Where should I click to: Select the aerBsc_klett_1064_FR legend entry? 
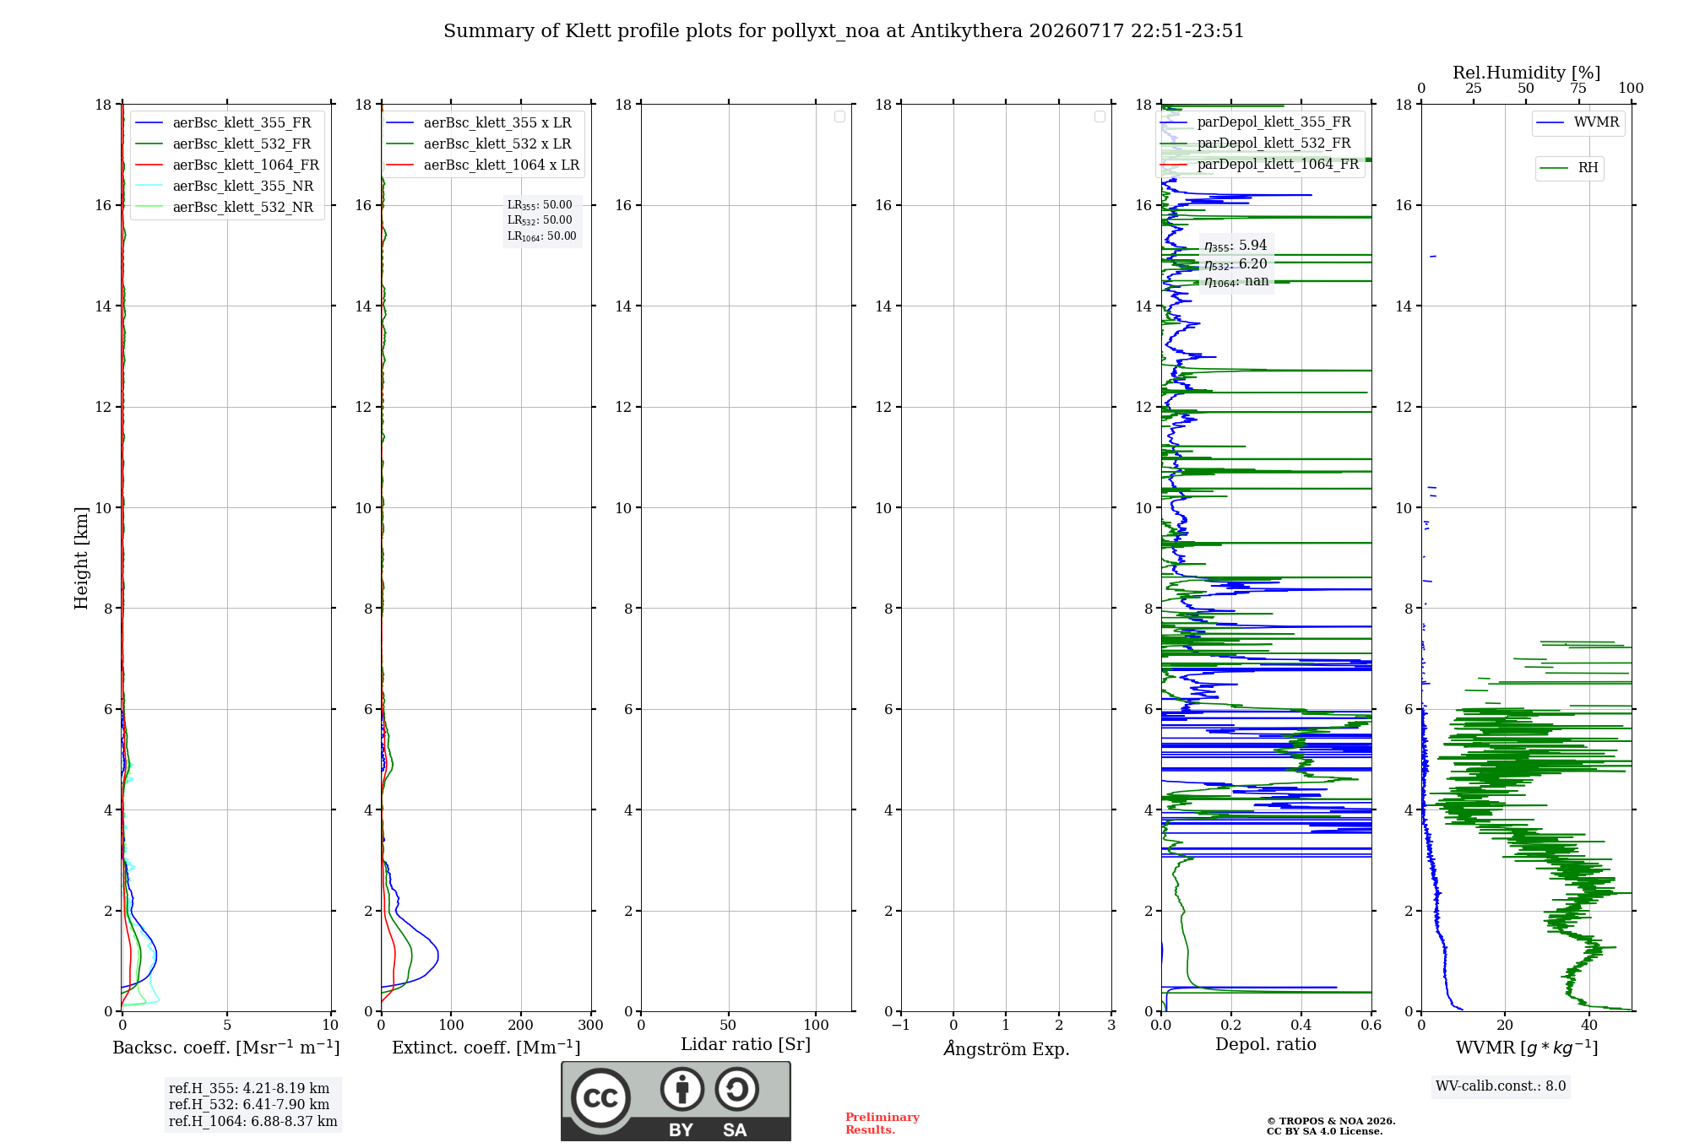[x=226, y=165]
